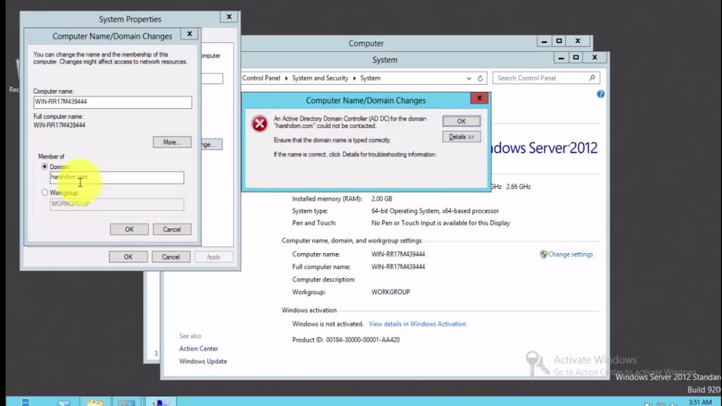Screen dimensions: 722x406
Task: Click Cancel in Computer Name/Domain Changes dialog
Action: pyautogui.click(x=172, y=230)
